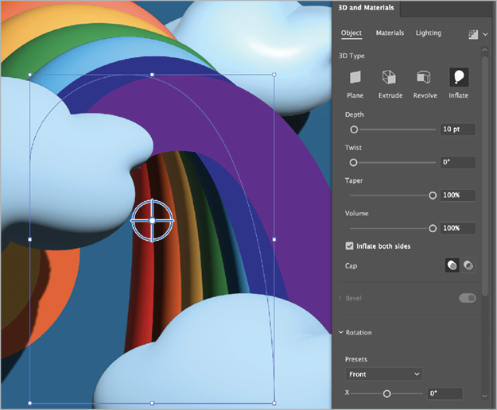Click the X rotation value field

[445, 393]
